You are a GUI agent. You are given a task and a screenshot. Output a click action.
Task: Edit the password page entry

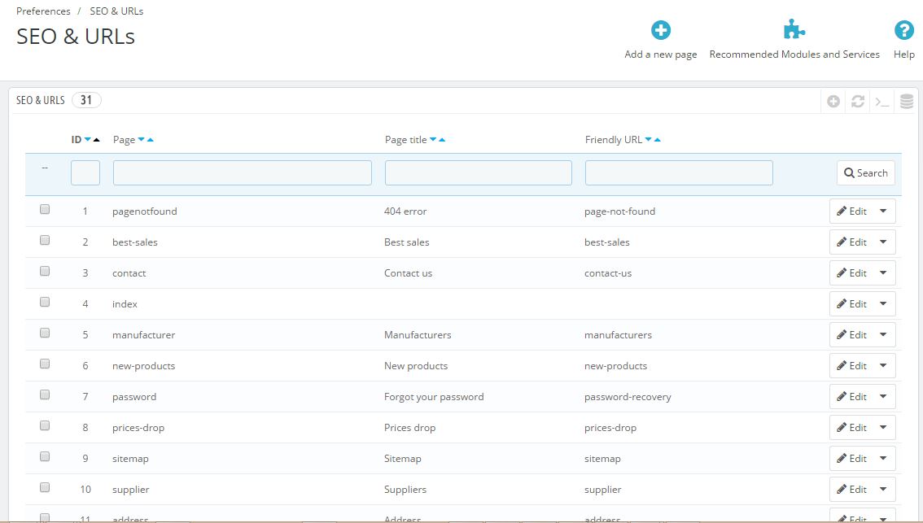click(x=851, y=396)
